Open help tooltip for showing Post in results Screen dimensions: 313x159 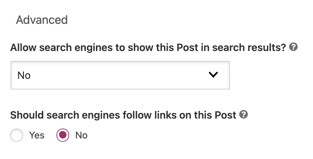[293, 47]
